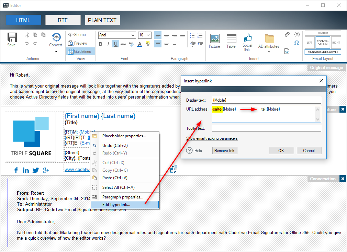Click the insert hyperlink chain icon

[287, 34]
